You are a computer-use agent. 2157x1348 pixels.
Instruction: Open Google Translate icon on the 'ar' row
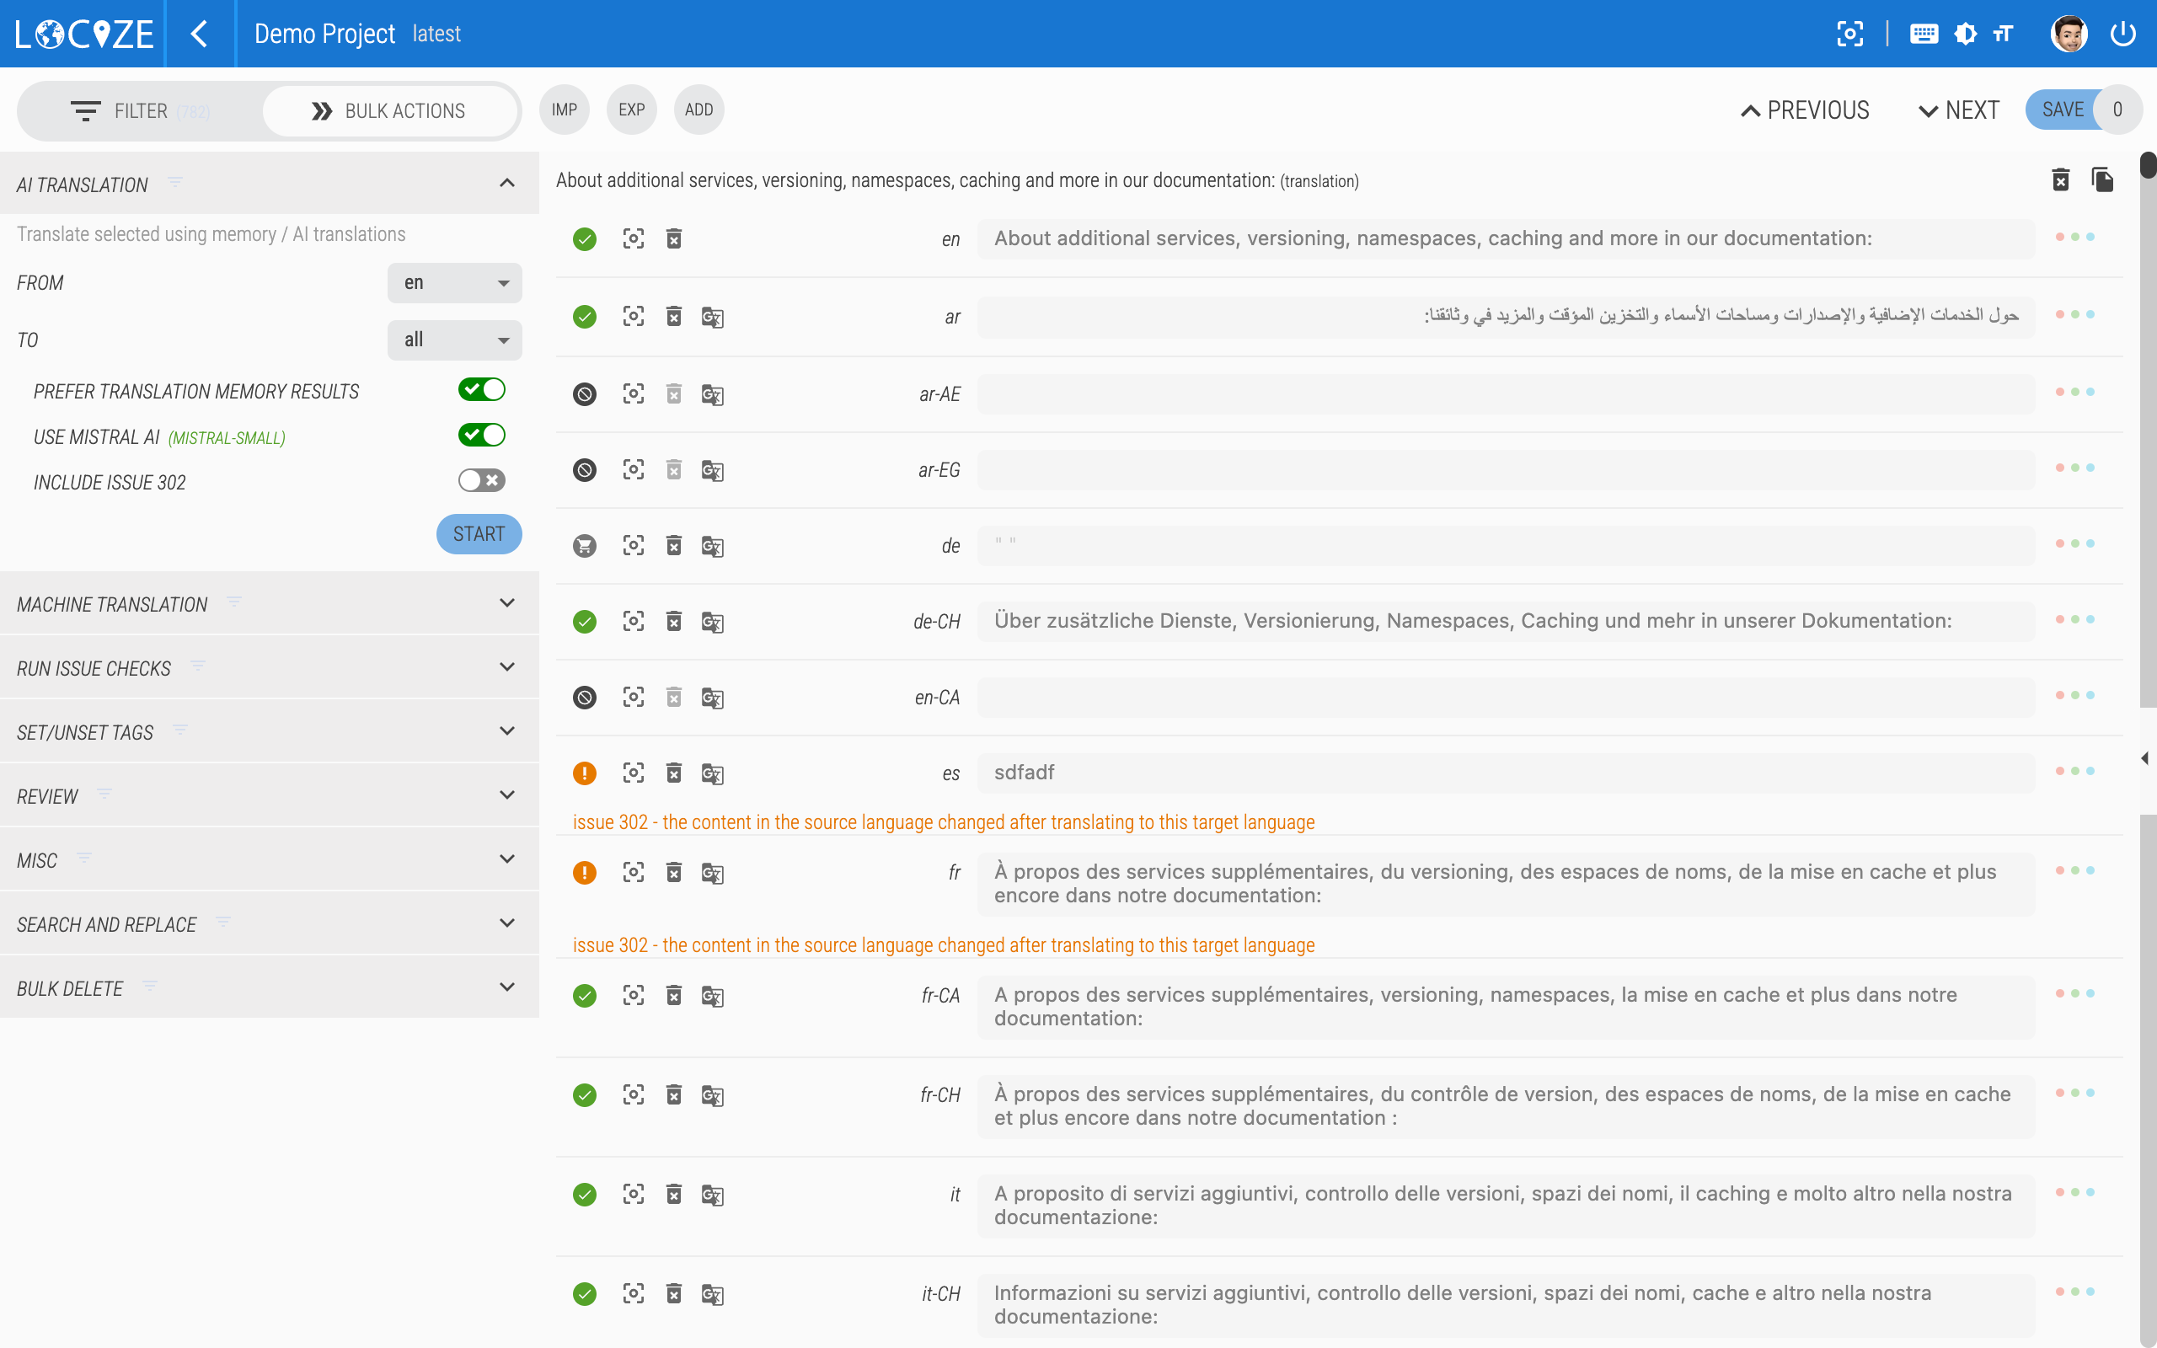coord(713,317)
